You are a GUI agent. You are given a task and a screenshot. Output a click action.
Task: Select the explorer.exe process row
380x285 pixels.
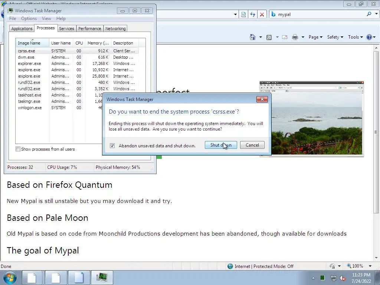[x=77, y=63]
